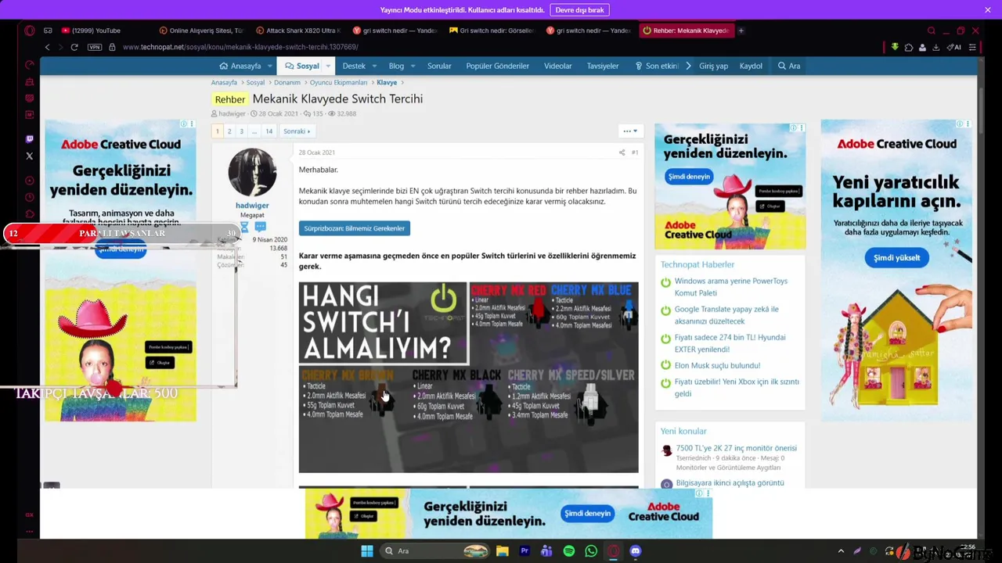This screenshot has height=563, width=1002.
Task: Click the Sonraki next page button
Action: pos(297,131)
